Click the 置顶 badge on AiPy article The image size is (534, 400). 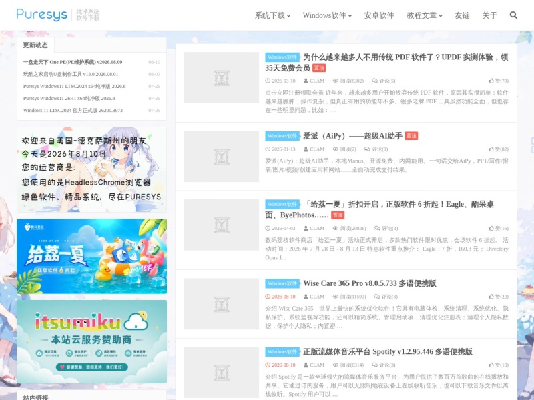coord(411,136)
